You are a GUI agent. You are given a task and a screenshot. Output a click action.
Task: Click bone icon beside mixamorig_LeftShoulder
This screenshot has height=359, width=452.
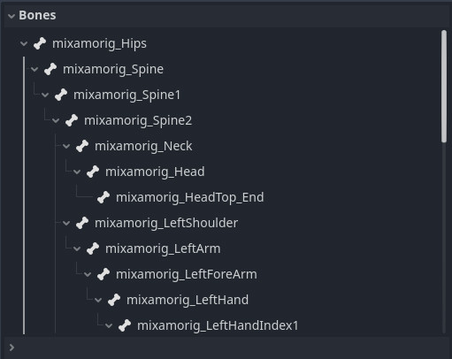82,223
